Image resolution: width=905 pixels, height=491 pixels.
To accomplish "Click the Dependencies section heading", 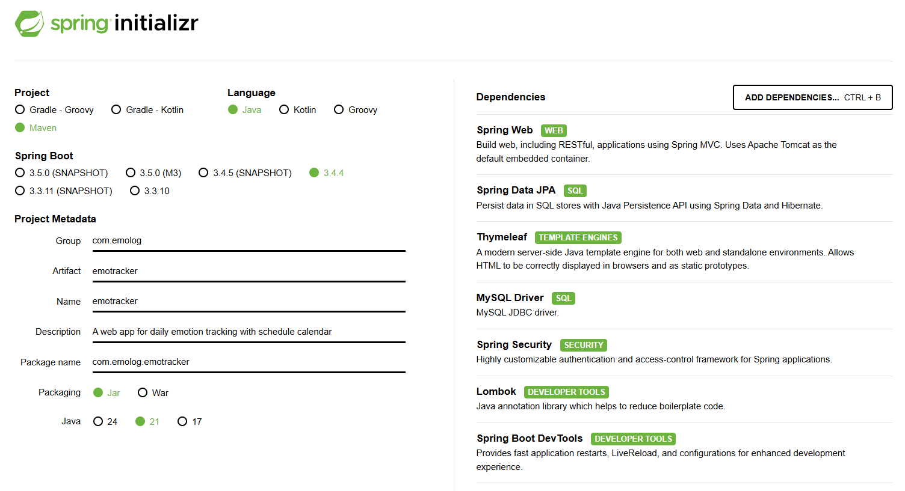I will tap(511, 97).
